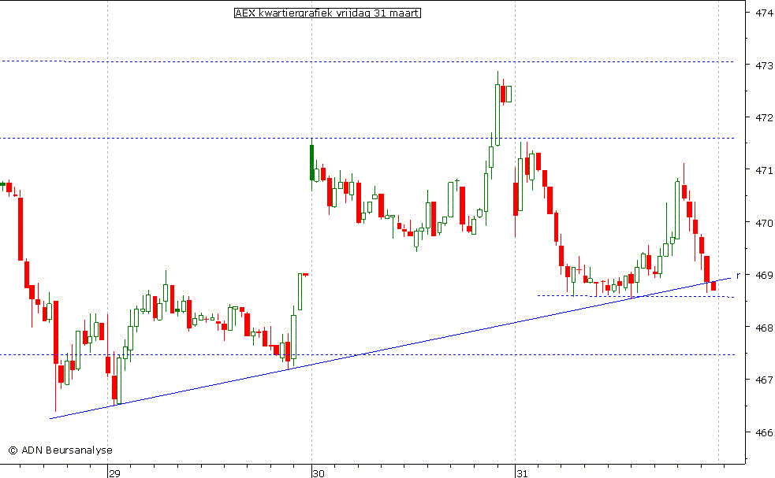Viewport: 775px width, 478px height.
Task: Click the 472 price axis label
Action: (764, 117)
